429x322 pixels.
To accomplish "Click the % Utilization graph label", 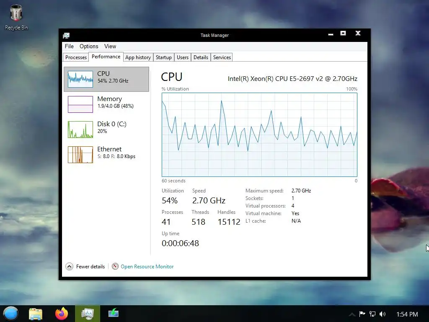I will pos(175,89).
